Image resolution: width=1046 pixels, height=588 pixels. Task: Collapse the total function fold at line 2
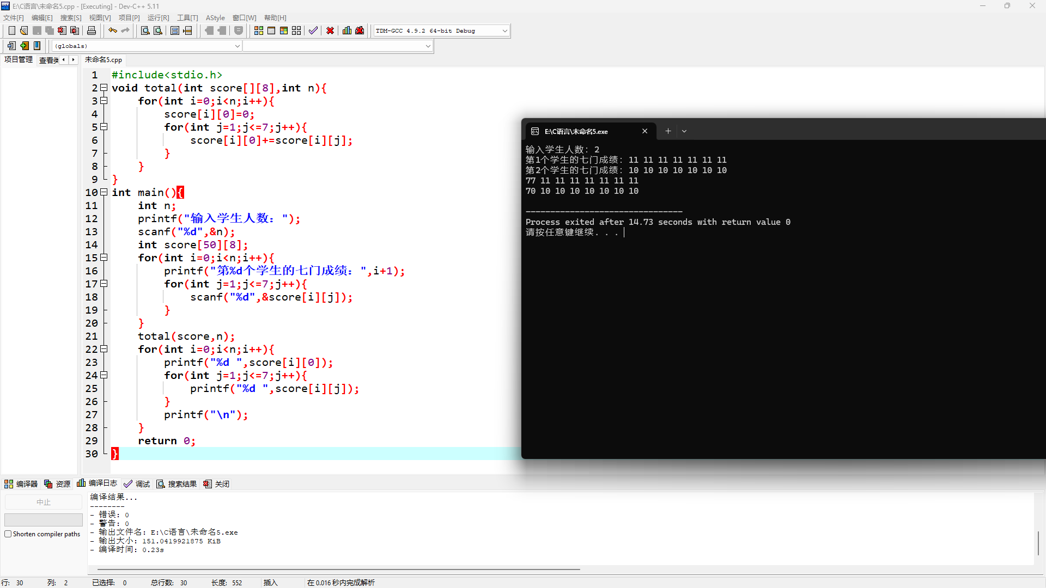click(104, 88)
